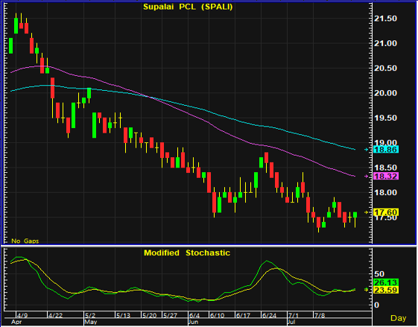Screen dimensions: 418x327
Task: Click the 50 level on stochastic scale
Action: tap(379, 274)
